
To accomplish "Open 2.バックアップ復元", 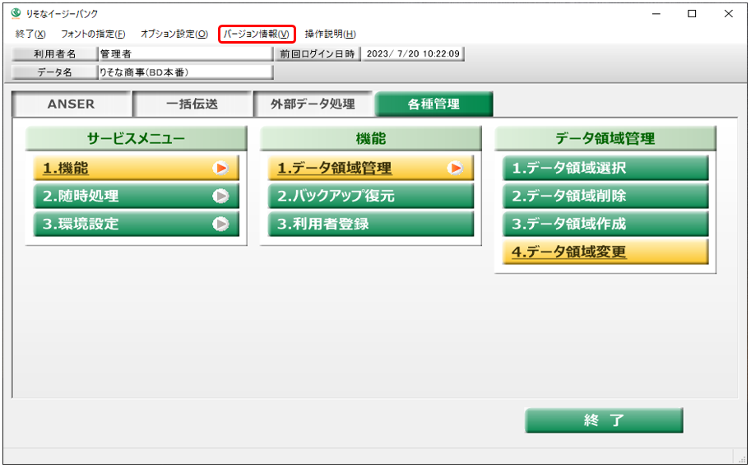I will point(371,196).
